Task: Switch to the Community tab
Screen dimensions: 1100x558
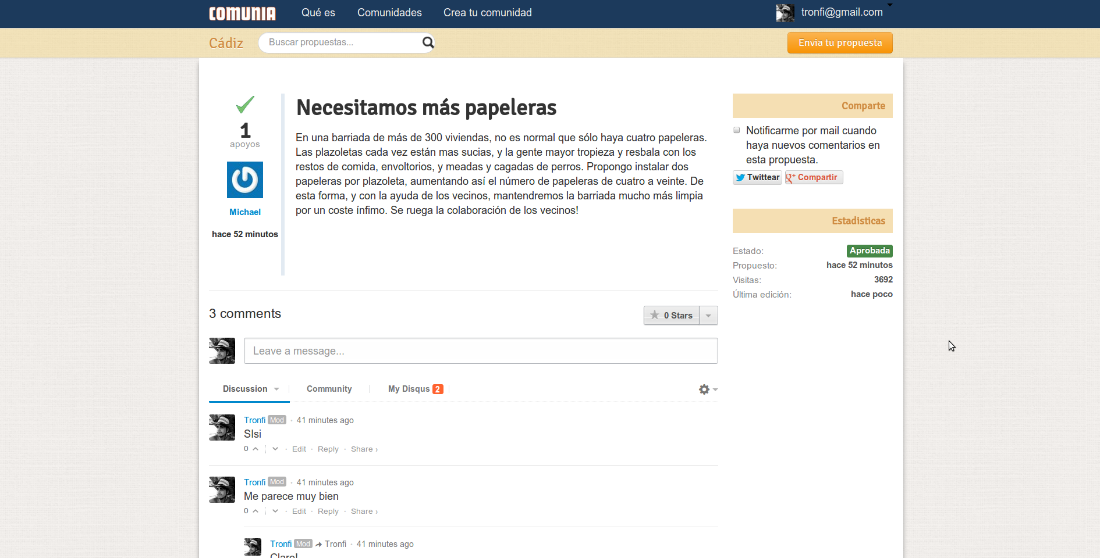Action: pyautogui.click(x=329, y=389)
